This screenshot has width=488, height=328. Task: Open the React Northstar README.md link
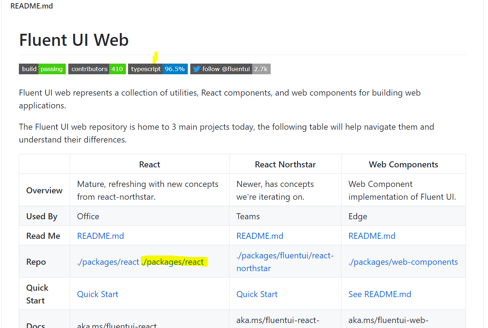pos(260,236)
